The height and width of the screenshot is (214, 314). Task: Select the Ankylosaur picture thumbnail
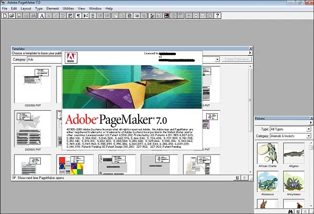click(x=294, y=181)
